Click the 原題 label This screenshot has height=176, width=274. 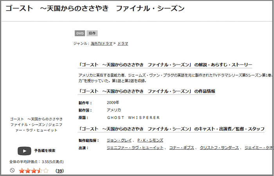point(83,118)
